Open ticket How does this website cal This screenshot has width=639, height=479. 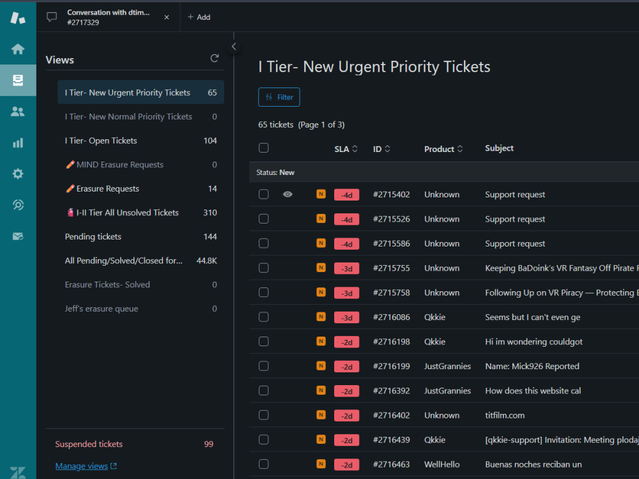point(533,391)
